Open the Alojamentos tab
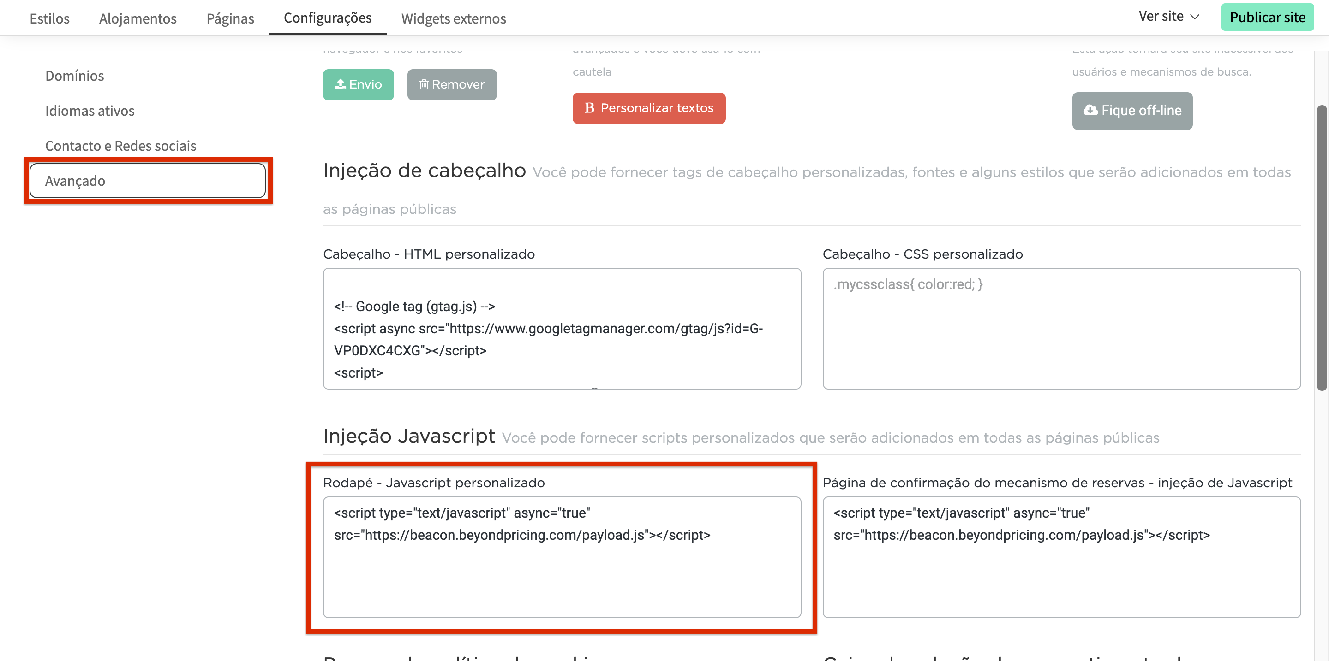The width and height of the screenshot is (1329, 661). (138, 18)
